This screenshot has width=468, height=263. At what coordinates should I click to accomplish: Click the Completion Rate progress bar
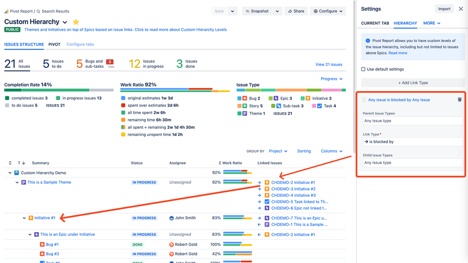59,90
